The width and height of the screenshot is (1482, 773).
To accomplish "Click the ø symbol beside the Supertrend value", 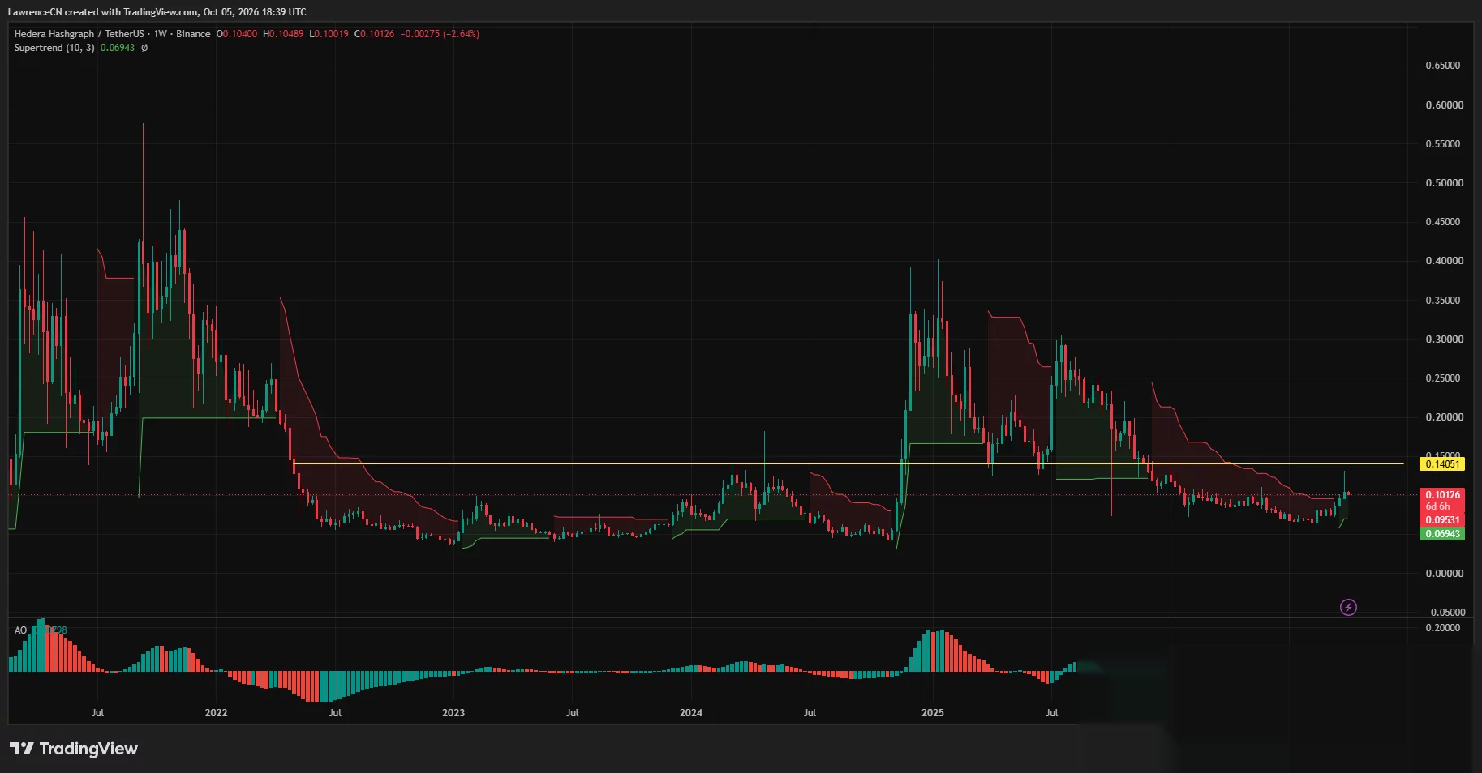I will point(144,48).
